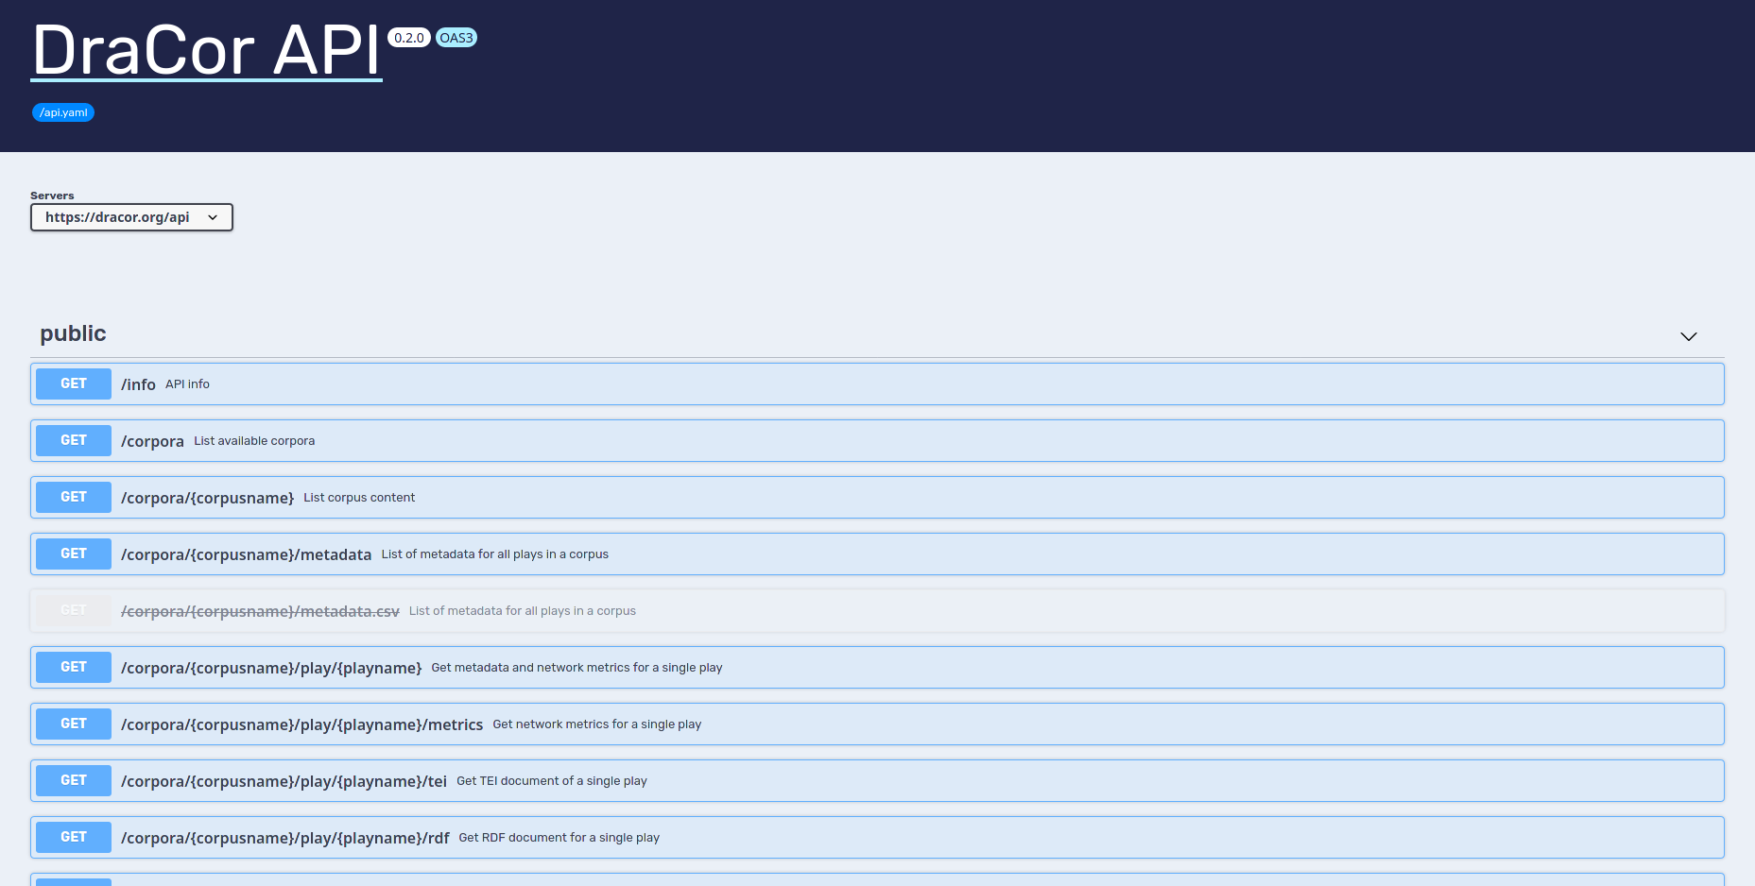
Task: Expand the play tei endpoint
Action: pos(284,781)
